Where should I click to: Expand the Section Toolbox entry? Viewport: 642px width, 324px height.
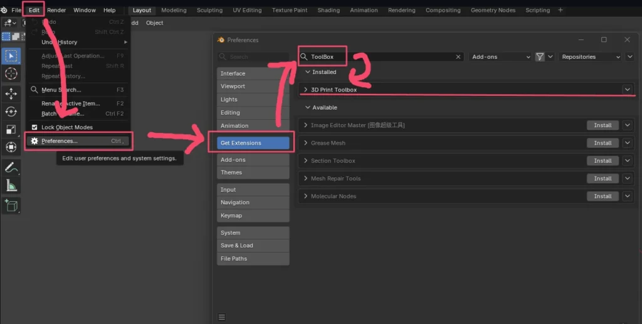coord(305,161)
